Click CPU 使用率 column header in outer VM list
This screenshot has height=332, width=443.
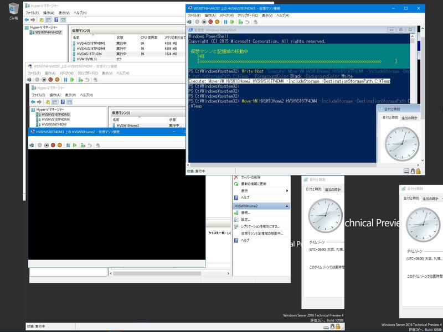click(150, 38)
